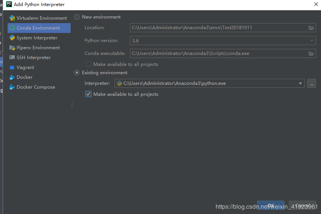
Task: Click the Pipenv Environment folder icon
Action: 12,48
